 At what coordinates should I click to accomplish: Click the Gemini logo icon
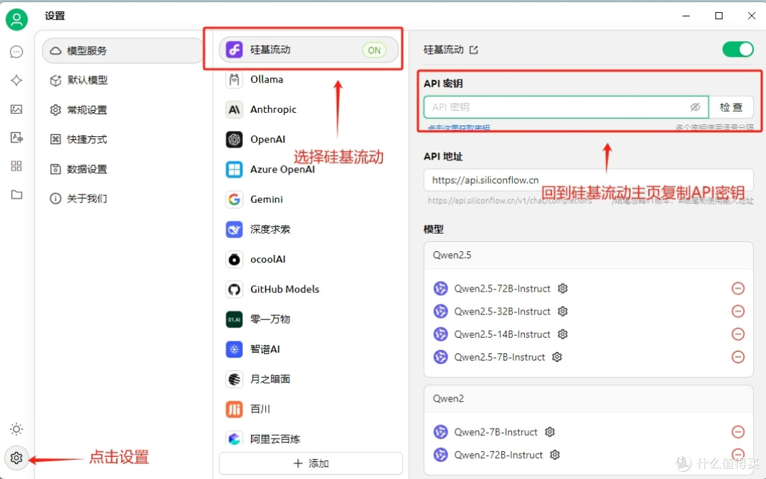pos(235,199)
